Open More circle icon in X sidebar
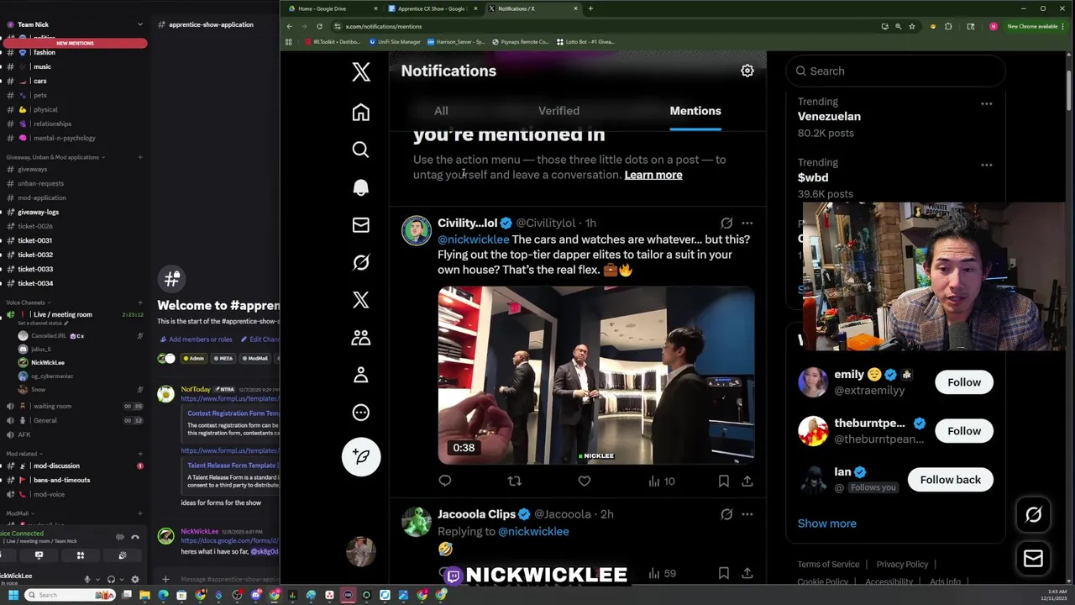 click(360, 413)
